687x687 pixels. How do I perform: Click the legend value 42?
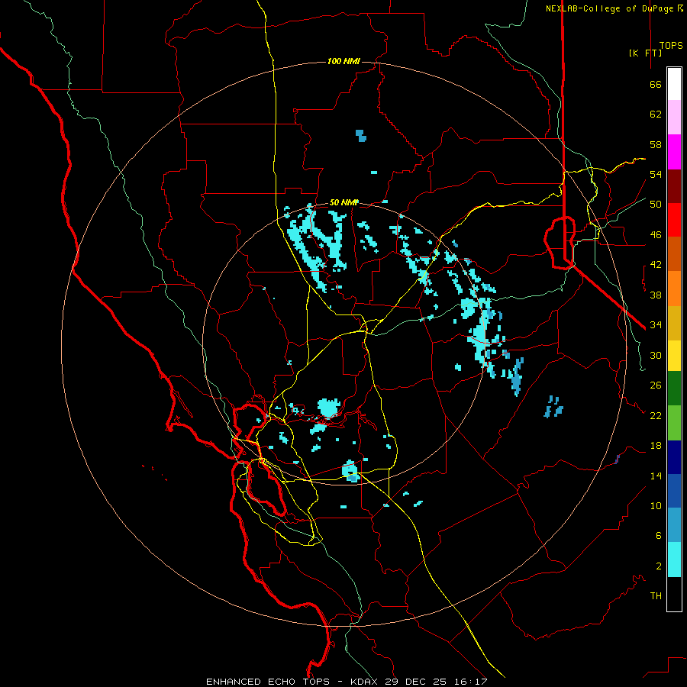tap(656, 265)
